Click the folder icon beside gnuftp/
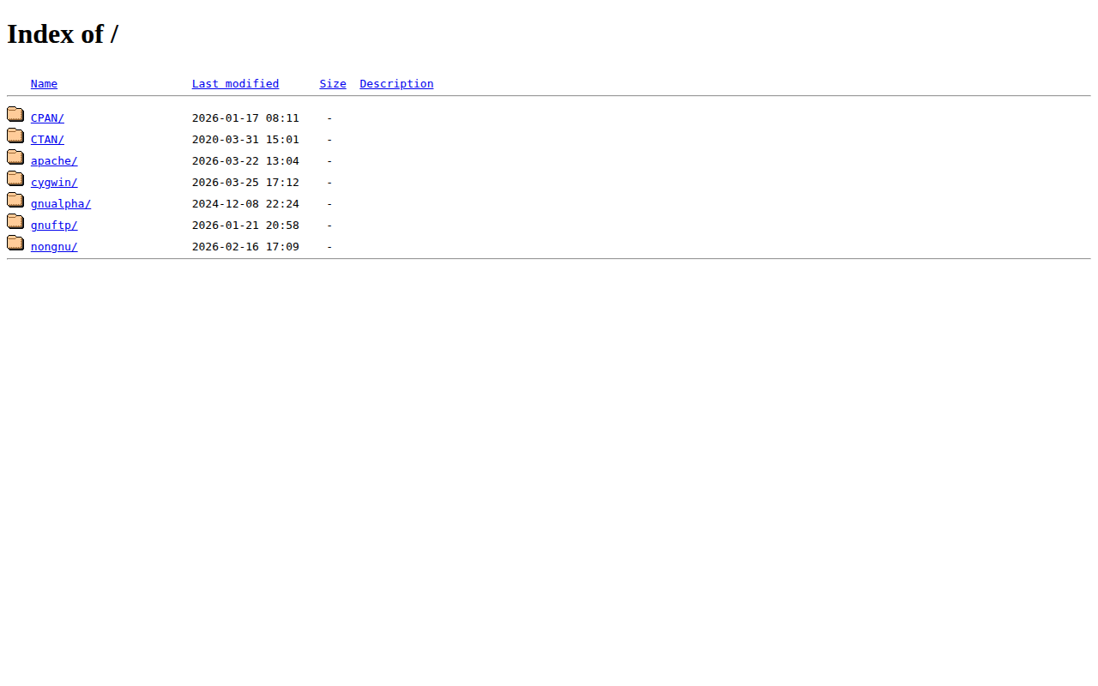The height and width of the screenshot is (686, 1098). point(15,222)
